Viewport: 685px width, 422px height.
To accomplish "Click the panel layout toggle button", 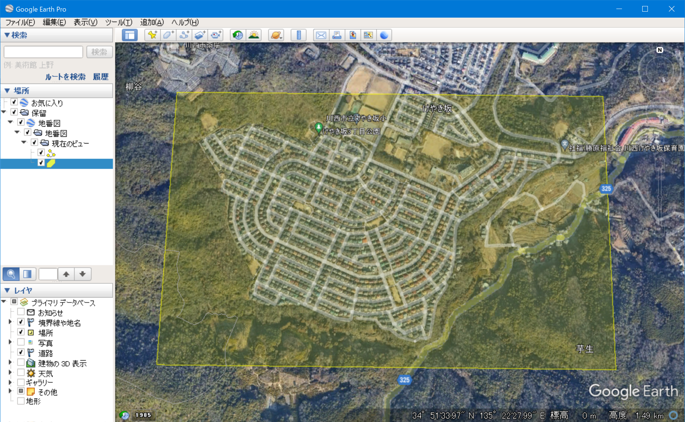I will click(27, 274).
